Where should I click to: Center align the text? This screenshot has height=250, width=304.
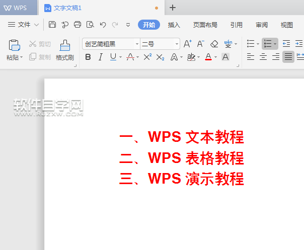tap(263, 57)
